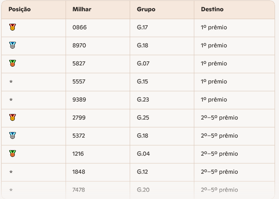This screenshot has width=279, height=199.
Task: Click the Posição column header
Action: point(20,9)
